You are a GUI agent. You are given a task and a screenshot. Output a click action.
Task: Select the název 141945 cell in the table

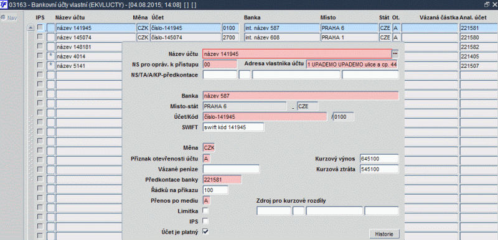click(96, 28)
